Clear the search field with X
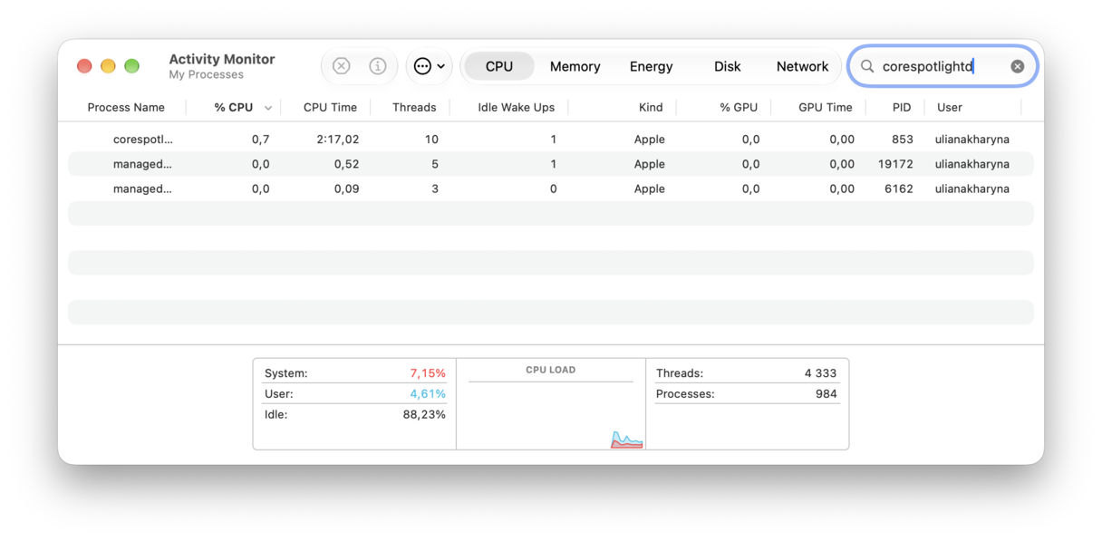This screenshot has height=541, width=1102. [1018, 66]
